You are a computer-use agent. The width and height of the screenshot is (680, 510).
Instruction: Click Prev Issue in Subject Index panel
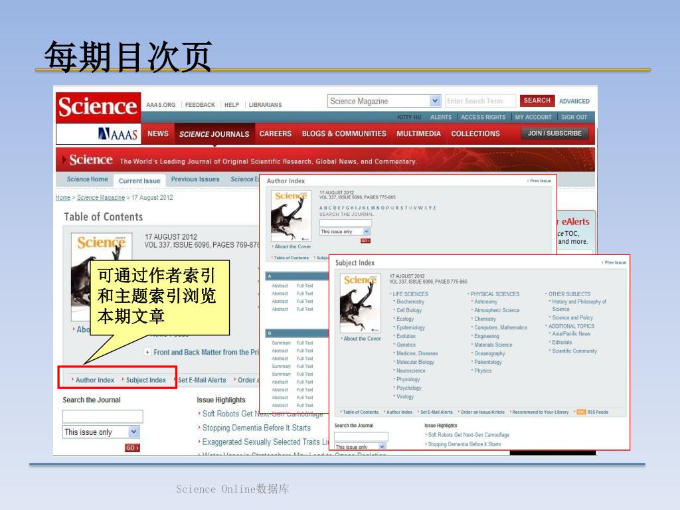[x=615, y=262]
